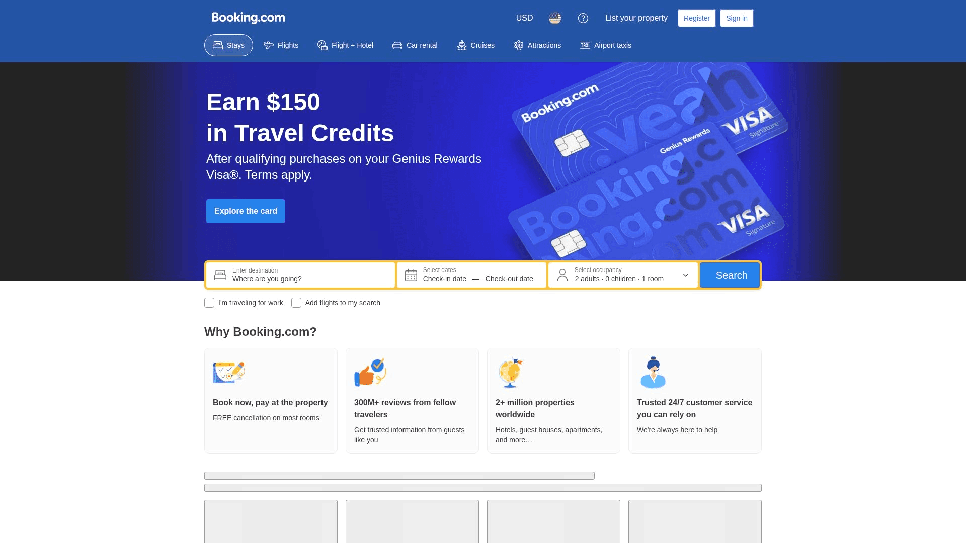The height and width of the screenshot is (543, 966).
Task: Click the airplane icon beside Flights
Action: coord(269,45)
